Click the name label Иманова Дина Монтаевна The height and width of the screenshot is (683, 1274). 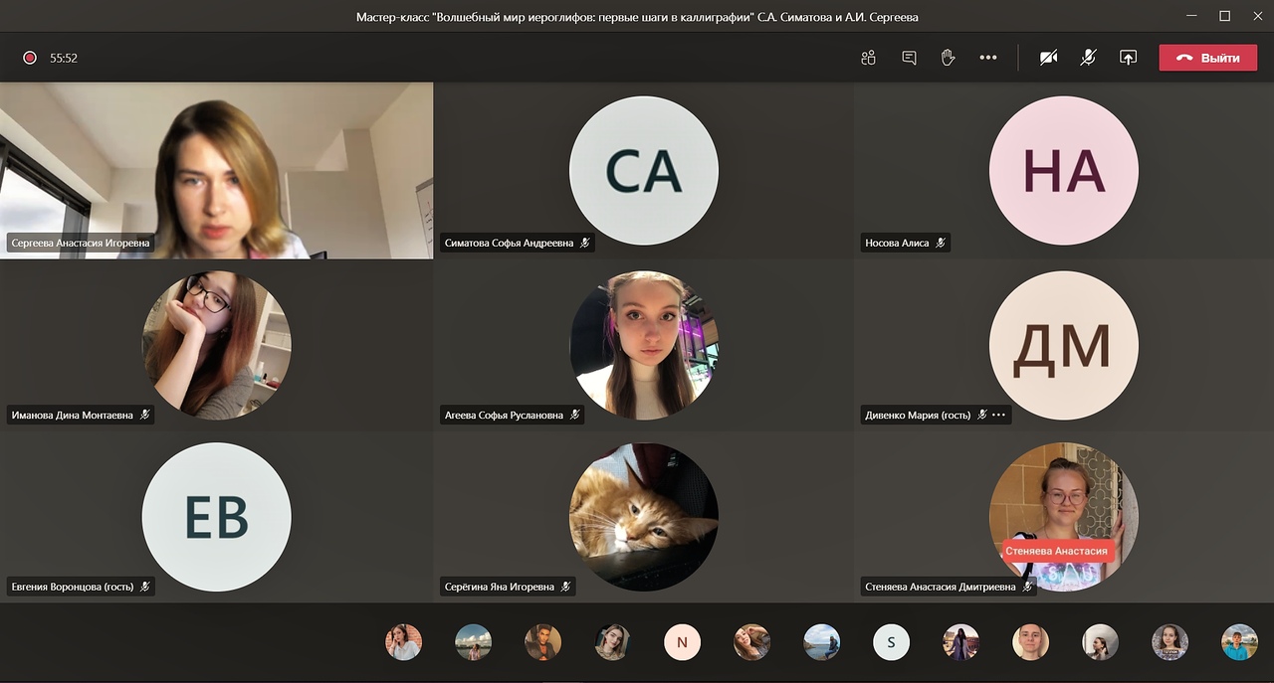tap(72, 416)
